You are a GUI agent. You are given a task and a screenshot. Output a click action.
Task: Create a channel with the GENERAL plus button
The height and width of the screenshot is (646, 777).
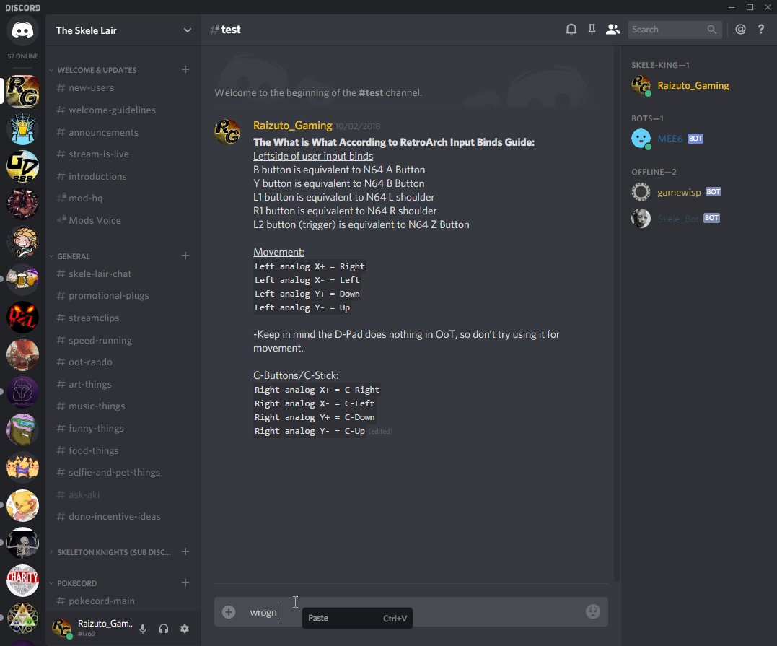coord(185,256)
